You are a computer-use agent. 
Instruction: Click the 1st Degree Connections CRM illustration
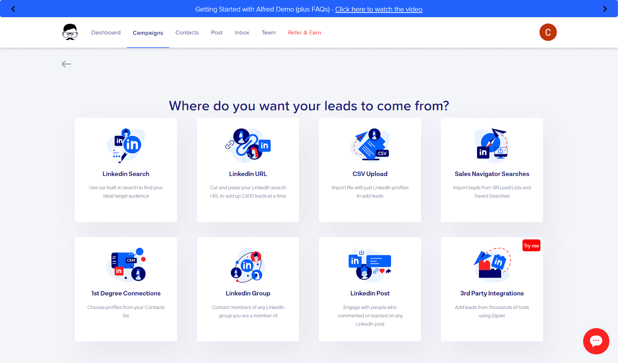click(x=126, y=265)
